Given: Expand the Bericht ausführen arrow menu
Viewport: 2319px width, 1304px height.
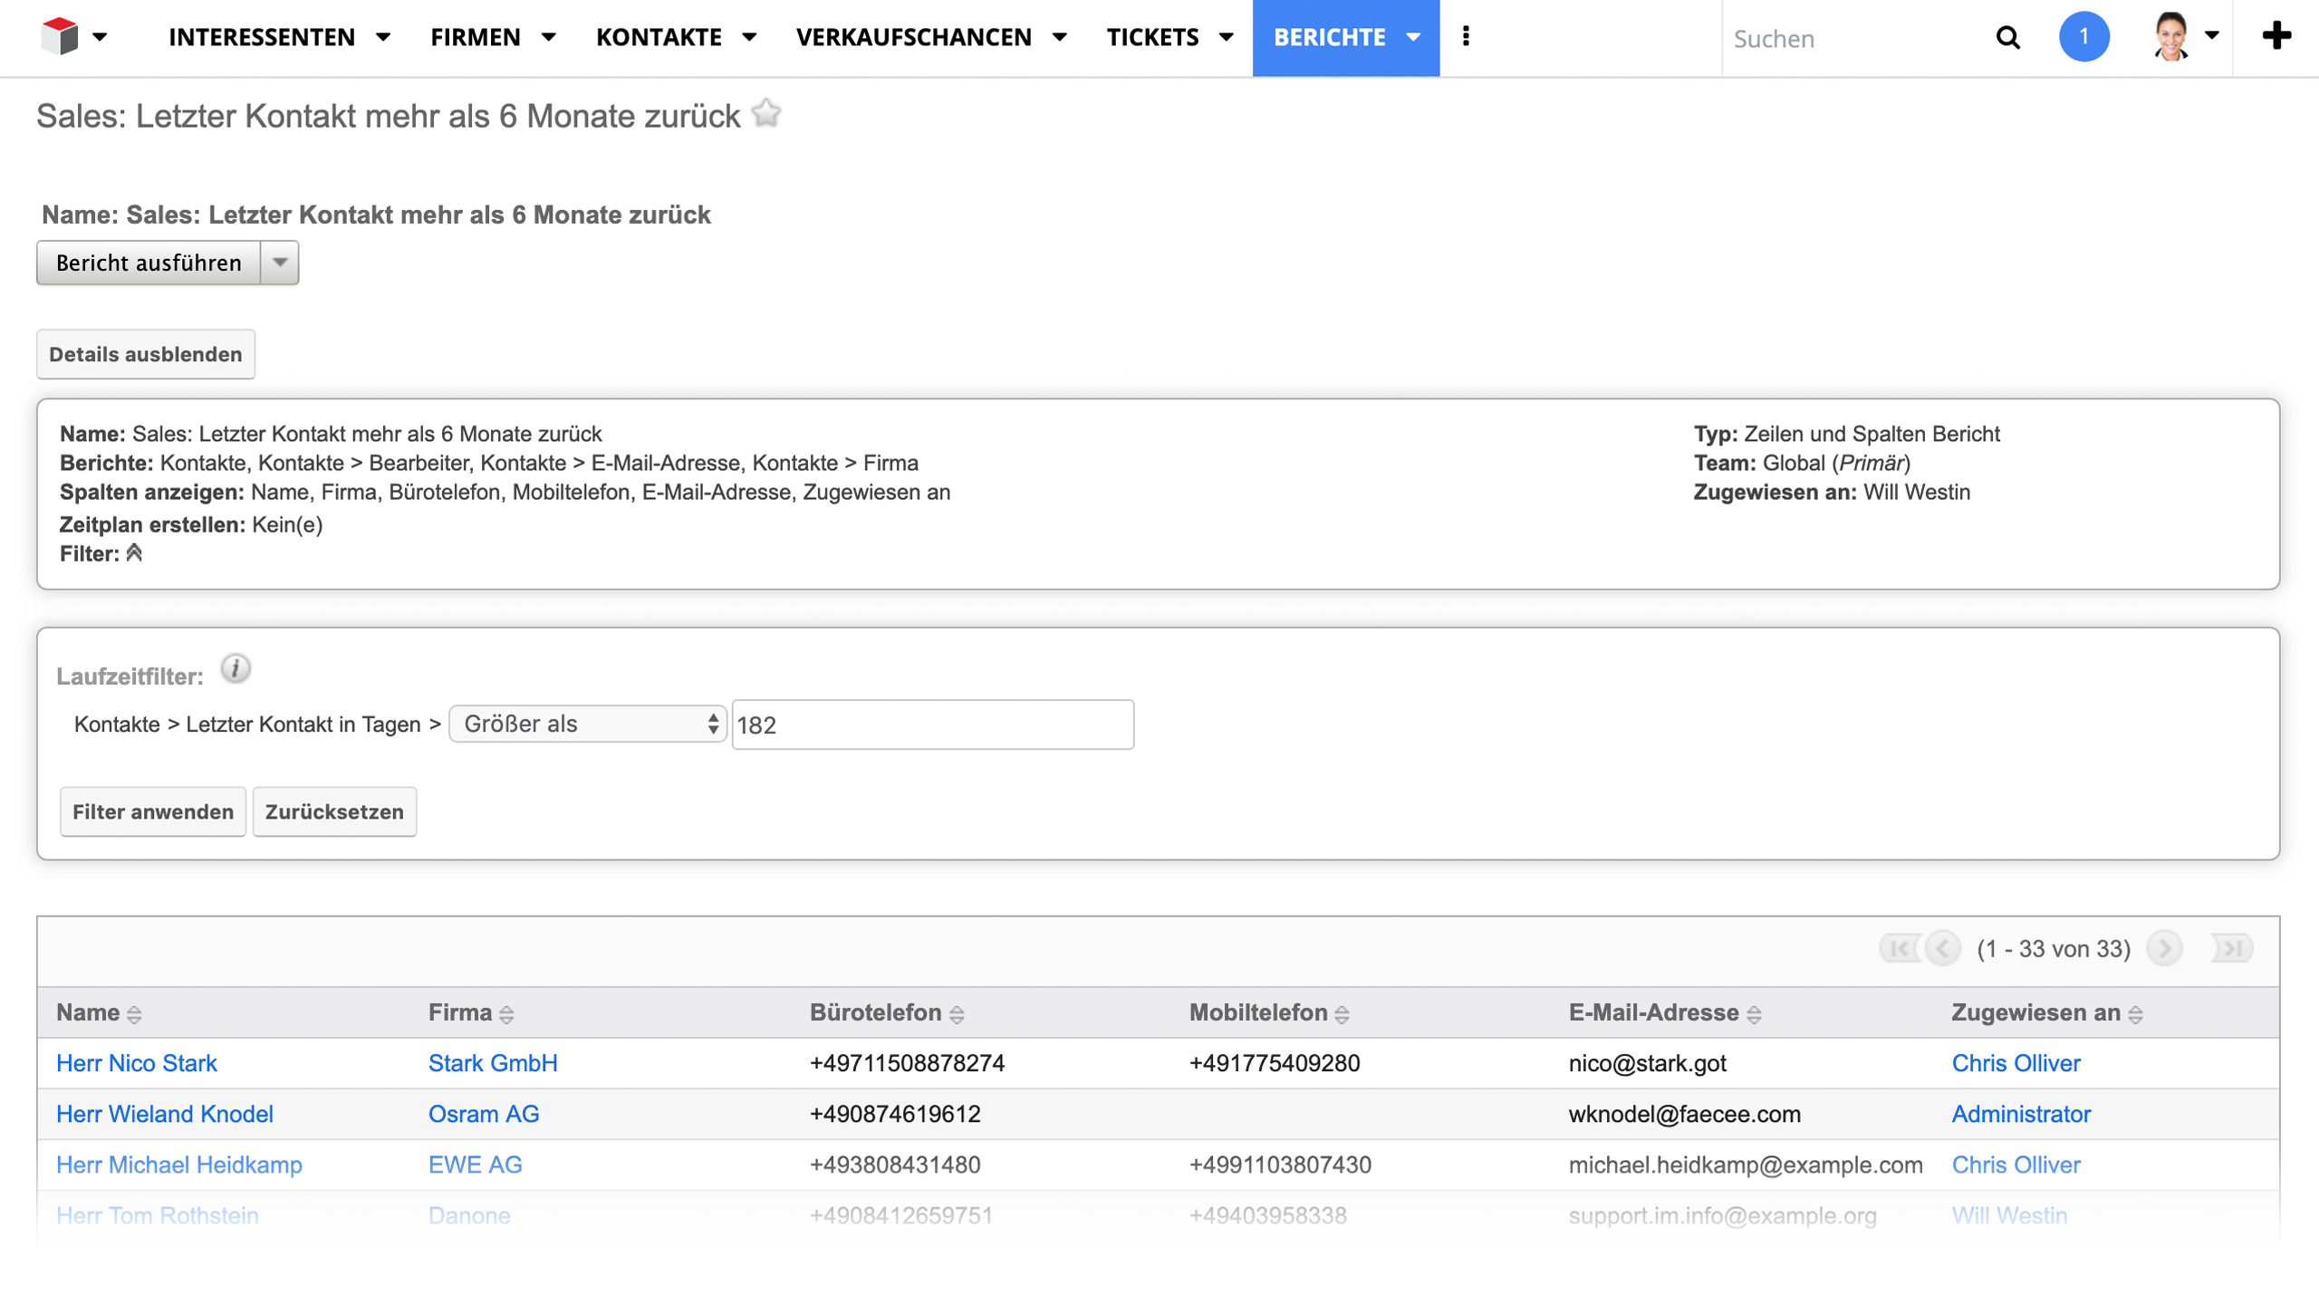Looking at the screenshot, I should click(280, 263).
